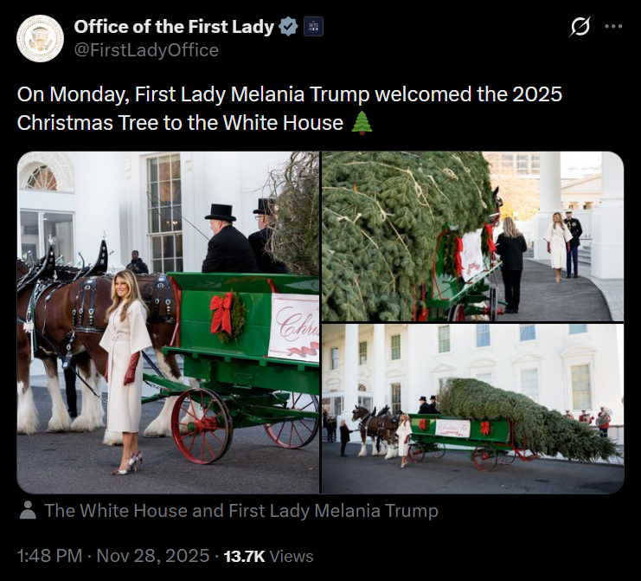Viewport: 641px width, 581px height.
Task: Open the left photo with horses and wagon
Action: point(168,322)
